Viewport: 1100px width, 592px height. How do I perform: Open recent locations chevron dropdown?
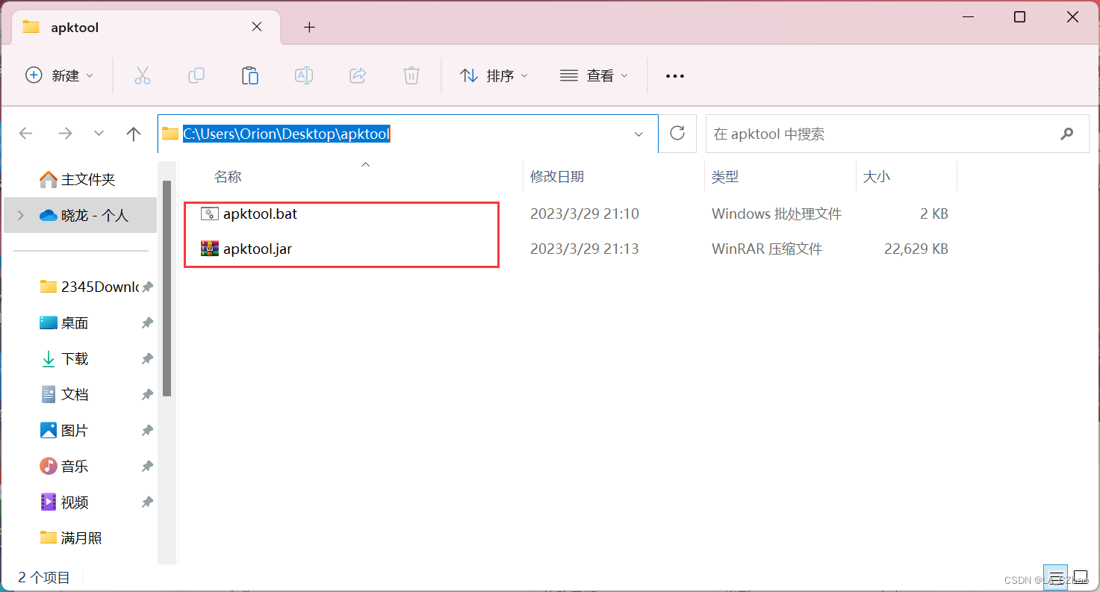(x=99, y=134)
